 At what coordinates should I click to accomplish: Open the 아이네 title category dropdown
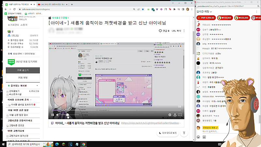coord(65,23)
